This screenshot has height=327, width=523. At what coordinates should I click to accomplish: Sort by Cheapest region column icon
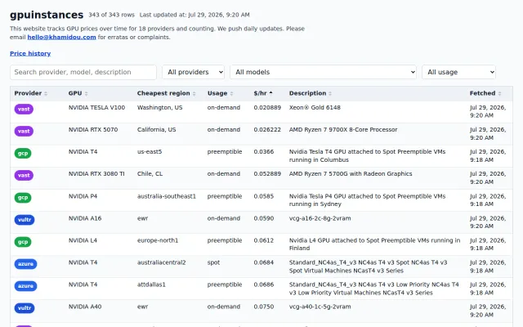[x=194, y=93]
